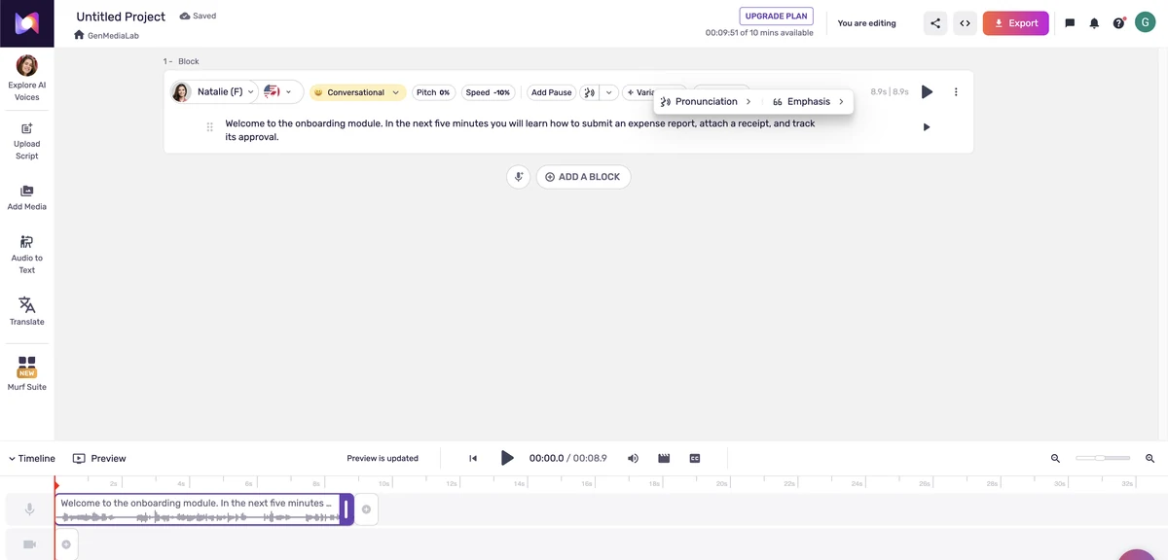Image resolution: width=1168 pixels, height=560 pixels.
Task: Open the notifications bell
Action: point(1094,23)
